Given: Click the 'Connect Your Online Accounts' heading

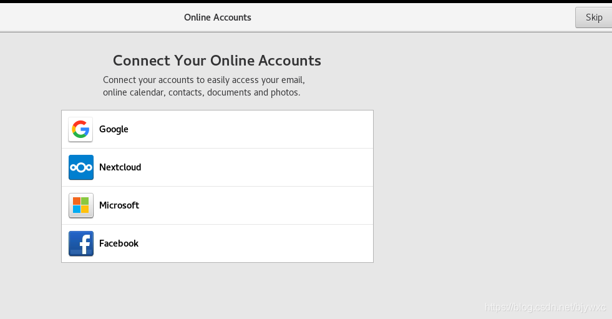Looking at the screenshot, I should point(217,61).
